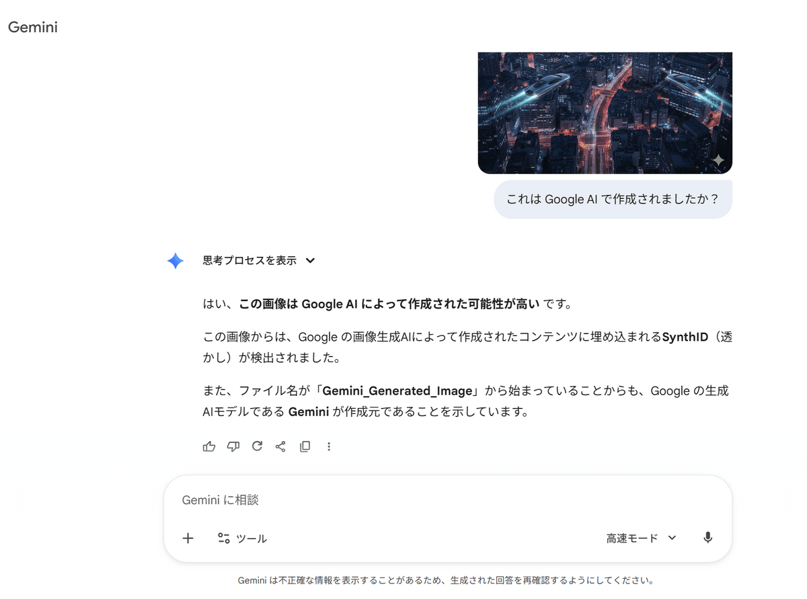Open the uploaded night city image thumbnail
Image resolution: width=807 pixels, height=599 pixels.
[605, 113]
